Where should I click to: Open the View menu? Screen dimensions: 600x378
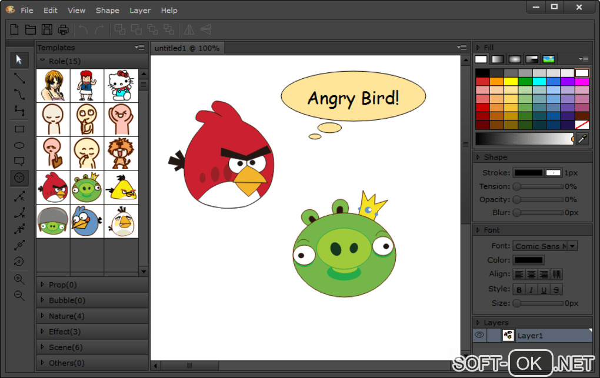76,11
